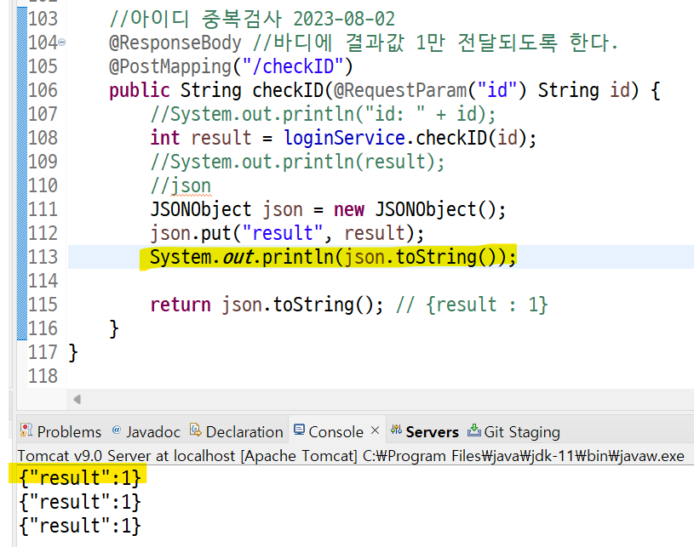Click commented println("id: " + id) line
694x547 pixels.
pyautogui.click(x=323, y=114)
